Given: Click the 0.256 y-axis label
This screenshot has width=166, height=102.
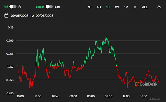Looking at the screenshot, I should 10,80.
